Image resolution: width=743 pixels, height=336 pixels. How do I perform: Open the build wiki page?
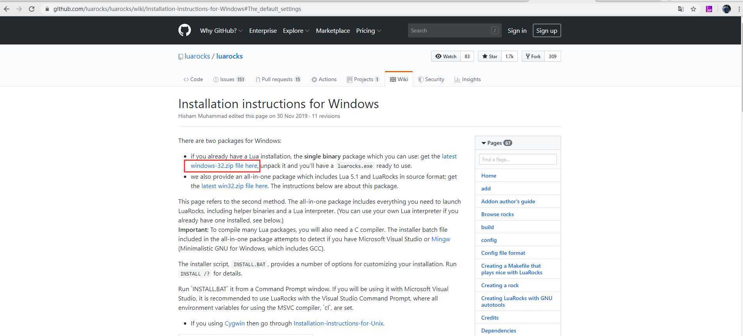[x=487, y=227]
